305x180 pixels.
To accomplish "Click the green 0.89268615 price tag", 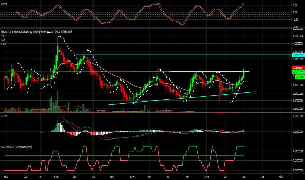I will 298,72.
